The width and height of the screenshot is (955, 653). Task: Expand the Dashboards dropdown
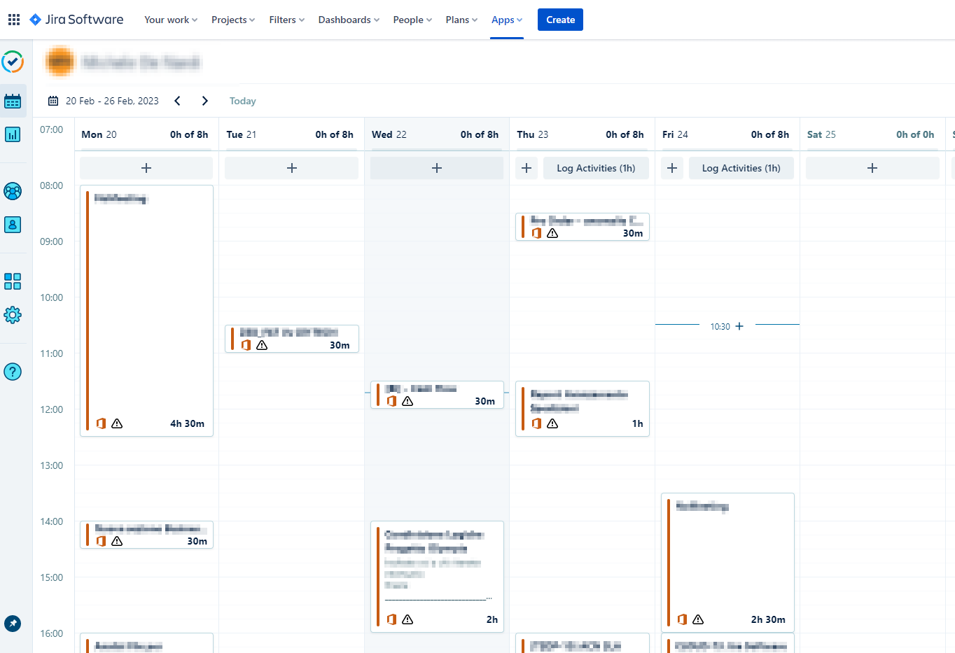coord(348,20)
